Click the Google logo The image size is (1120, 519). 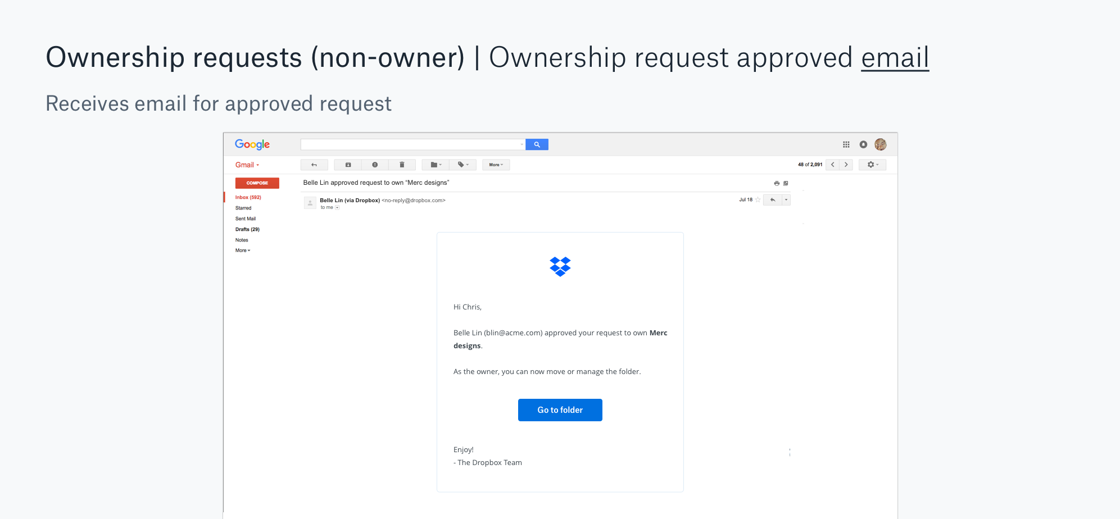click(252, 144)
